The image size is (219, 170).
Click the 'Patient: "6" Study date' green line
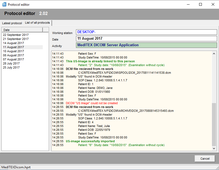pos(121,145)
